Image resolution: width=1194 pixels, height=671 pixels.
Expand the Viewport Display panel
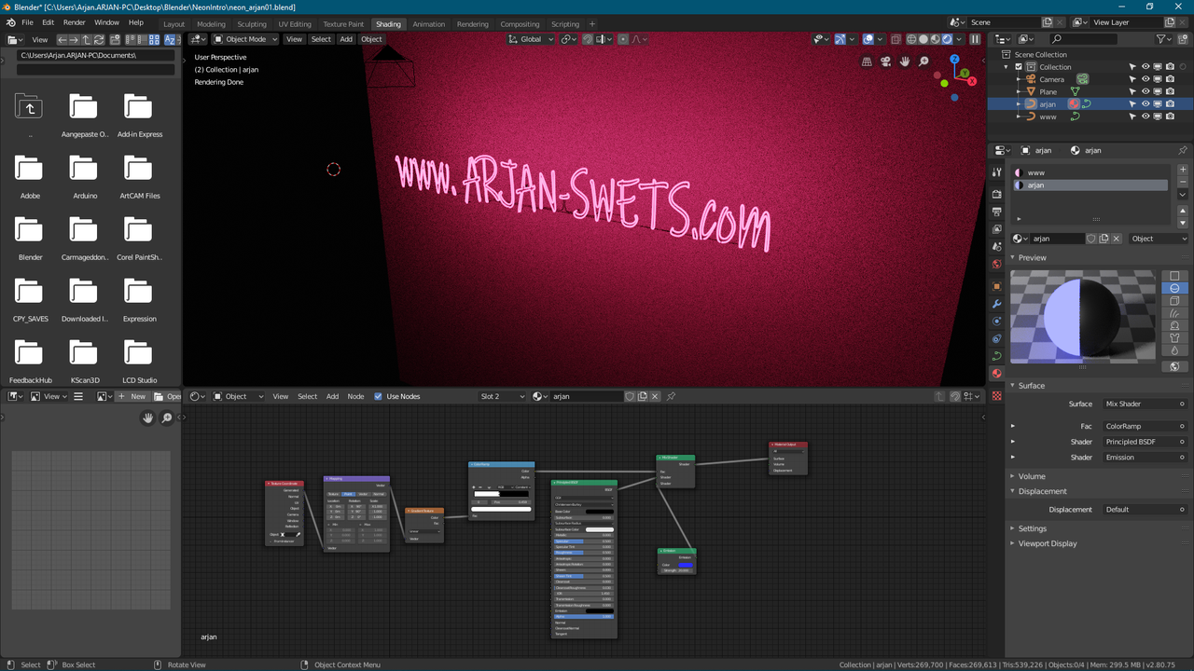coord(1047,543)
